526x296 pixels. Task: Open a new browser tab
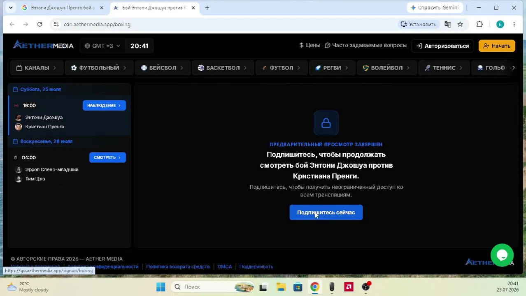pos(207,8)
